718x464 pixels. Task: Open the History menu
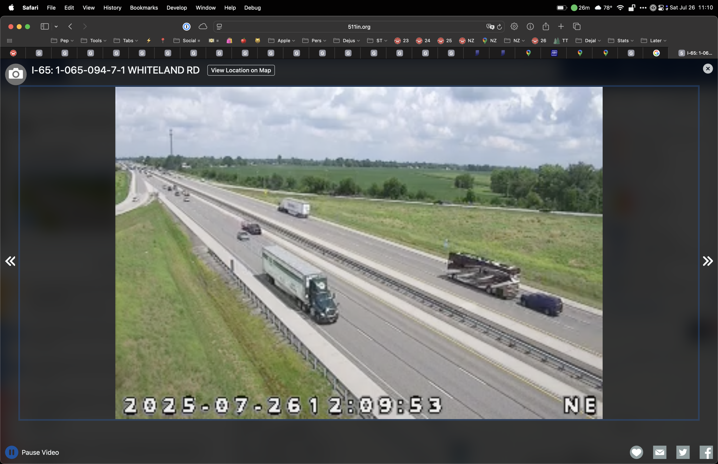[112, 8]
